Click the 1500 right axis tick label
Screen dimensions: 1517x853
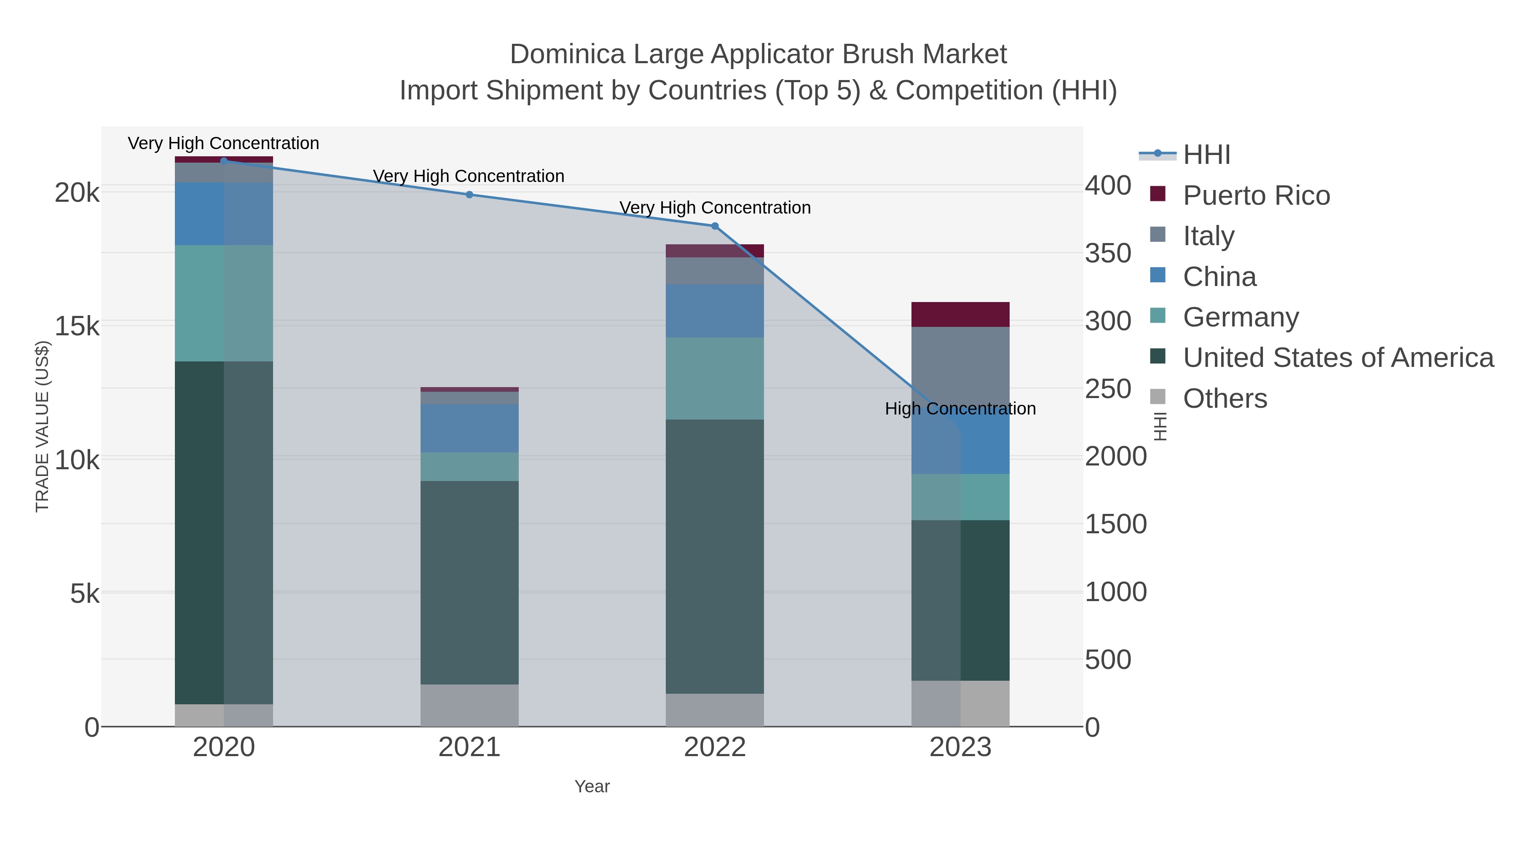coord(1116,524)
